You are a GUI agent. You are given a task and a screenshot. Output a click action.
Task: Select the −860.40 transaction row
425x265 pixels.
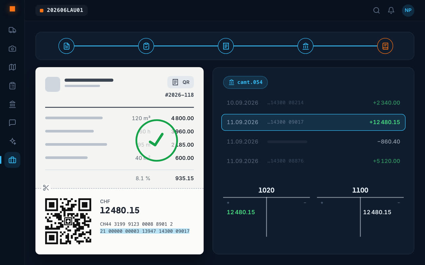313,141
